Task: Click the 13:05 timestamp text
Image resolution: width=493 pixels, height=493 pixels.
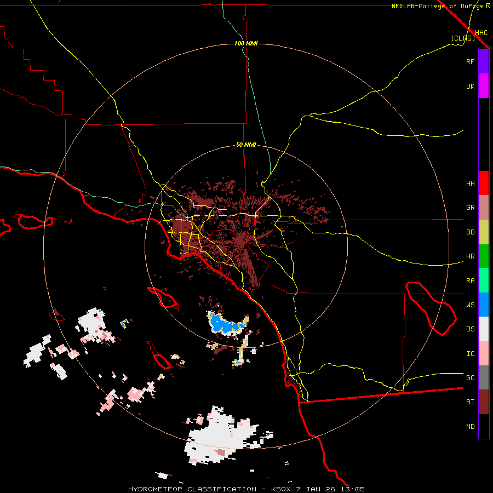Action: [x=353, y=489]
